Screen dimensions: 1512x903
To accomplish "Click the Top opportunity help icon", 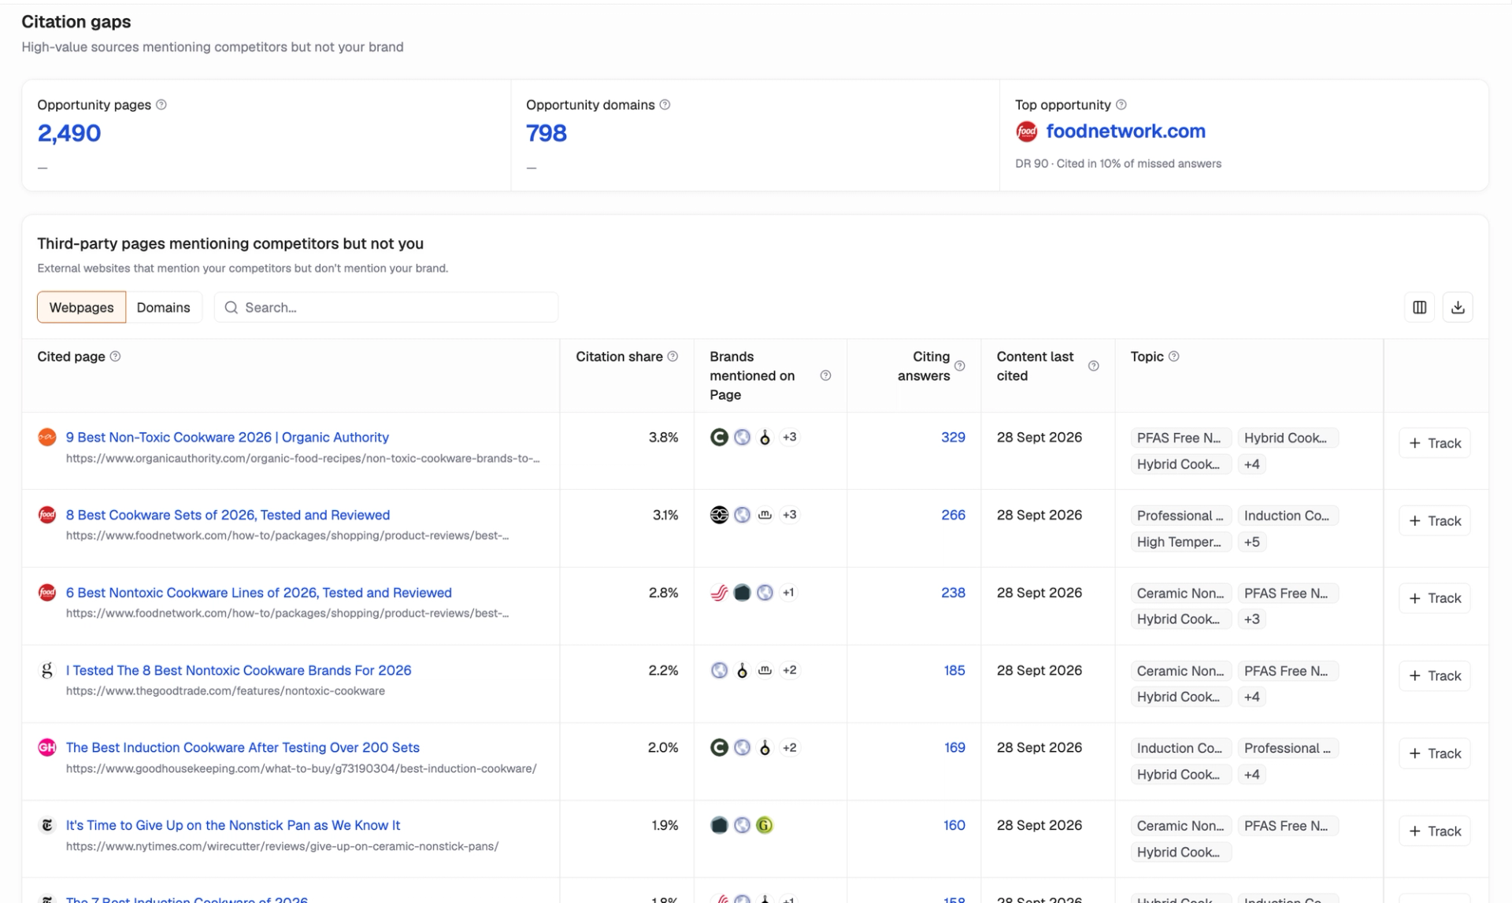I will [x=1121, y=105].
